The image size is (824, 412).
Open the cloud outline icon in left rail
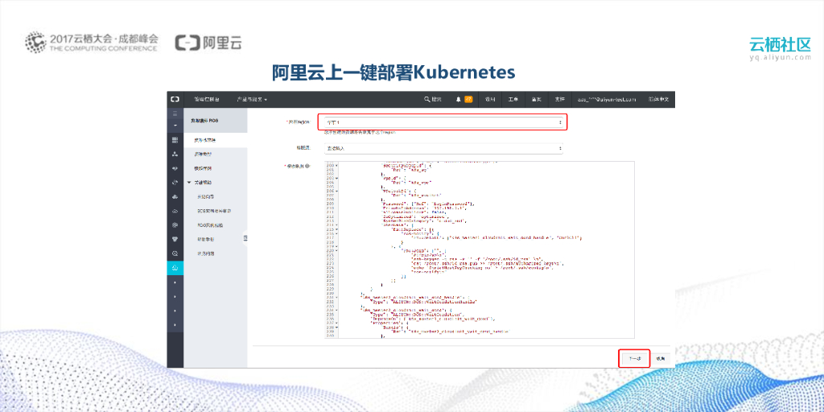pos(175,211)
